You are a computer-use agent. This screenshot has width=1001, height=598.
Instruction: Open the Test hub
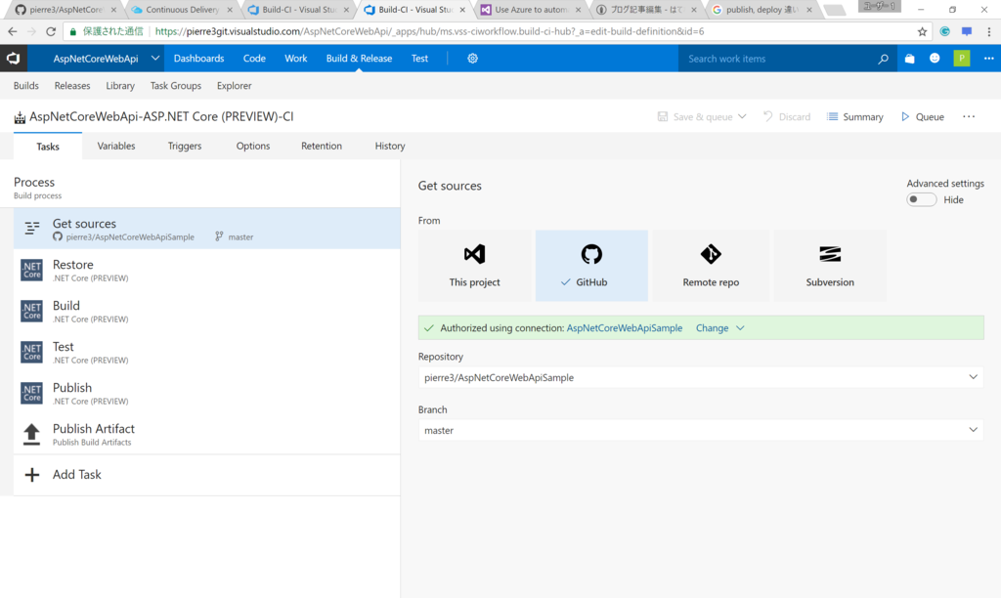coord(419,58)
